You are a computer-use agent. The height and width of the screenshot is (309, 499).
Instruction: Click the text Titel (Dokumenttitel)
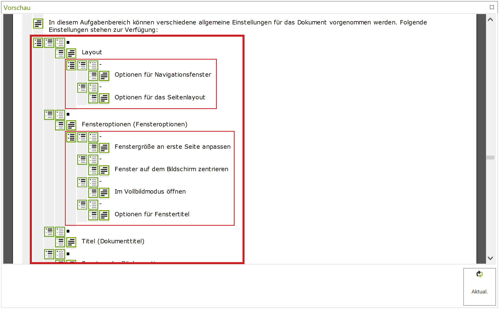pos(113,241)
